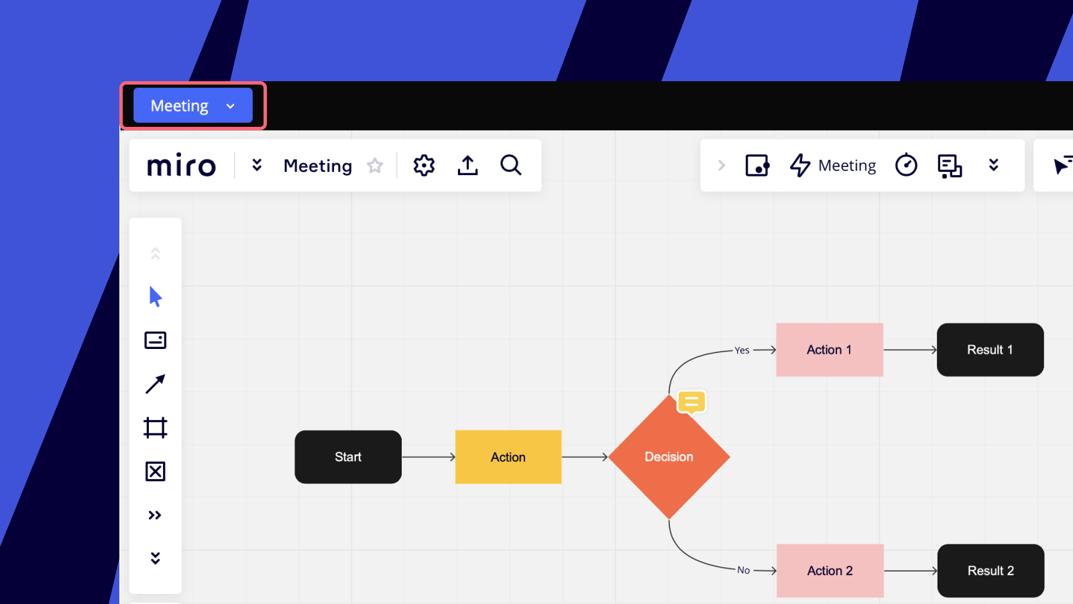The height and width of the screenshot is (604, 1073).
Task: Open search with magnifying glass icon
Action: 511,165
